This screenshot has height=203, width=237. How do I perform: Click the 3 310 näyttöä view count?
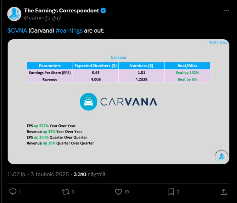(x=89, y=174)
